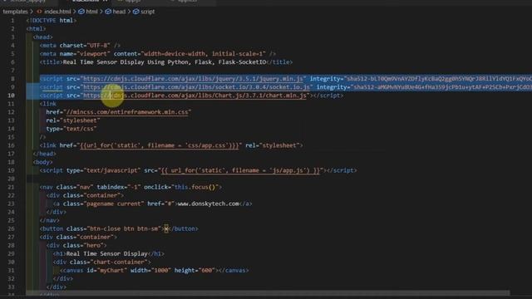Open the templates breadcrumb folder
Viewport: 532px width, 299px height.
tap(15, 12)
